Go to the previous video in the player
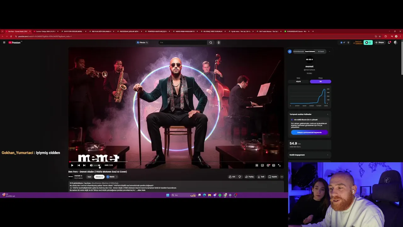Viewport: 403px width, 227px height. [78, 165]
